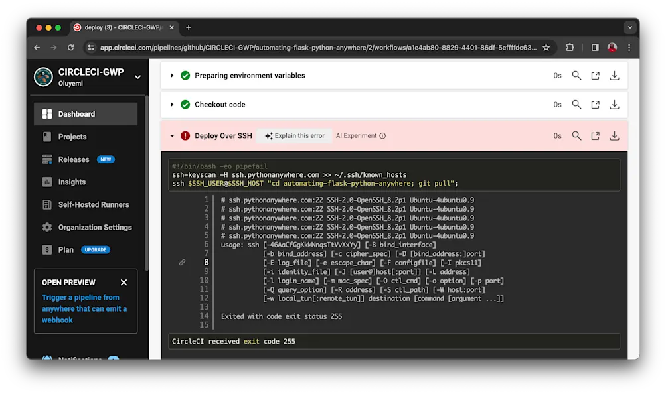Click the sidebar vertical scrollbar
666x394 pixels.
(x=147, y=182)
